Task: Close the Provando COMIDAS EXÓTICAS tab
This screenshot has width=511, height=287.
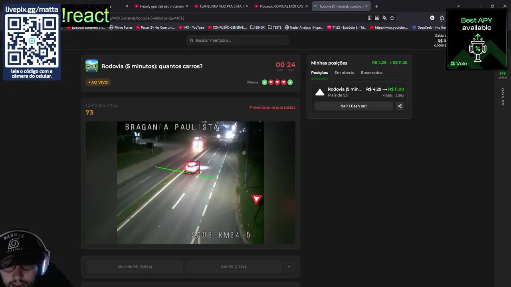Action: click(x=307, y=6)
